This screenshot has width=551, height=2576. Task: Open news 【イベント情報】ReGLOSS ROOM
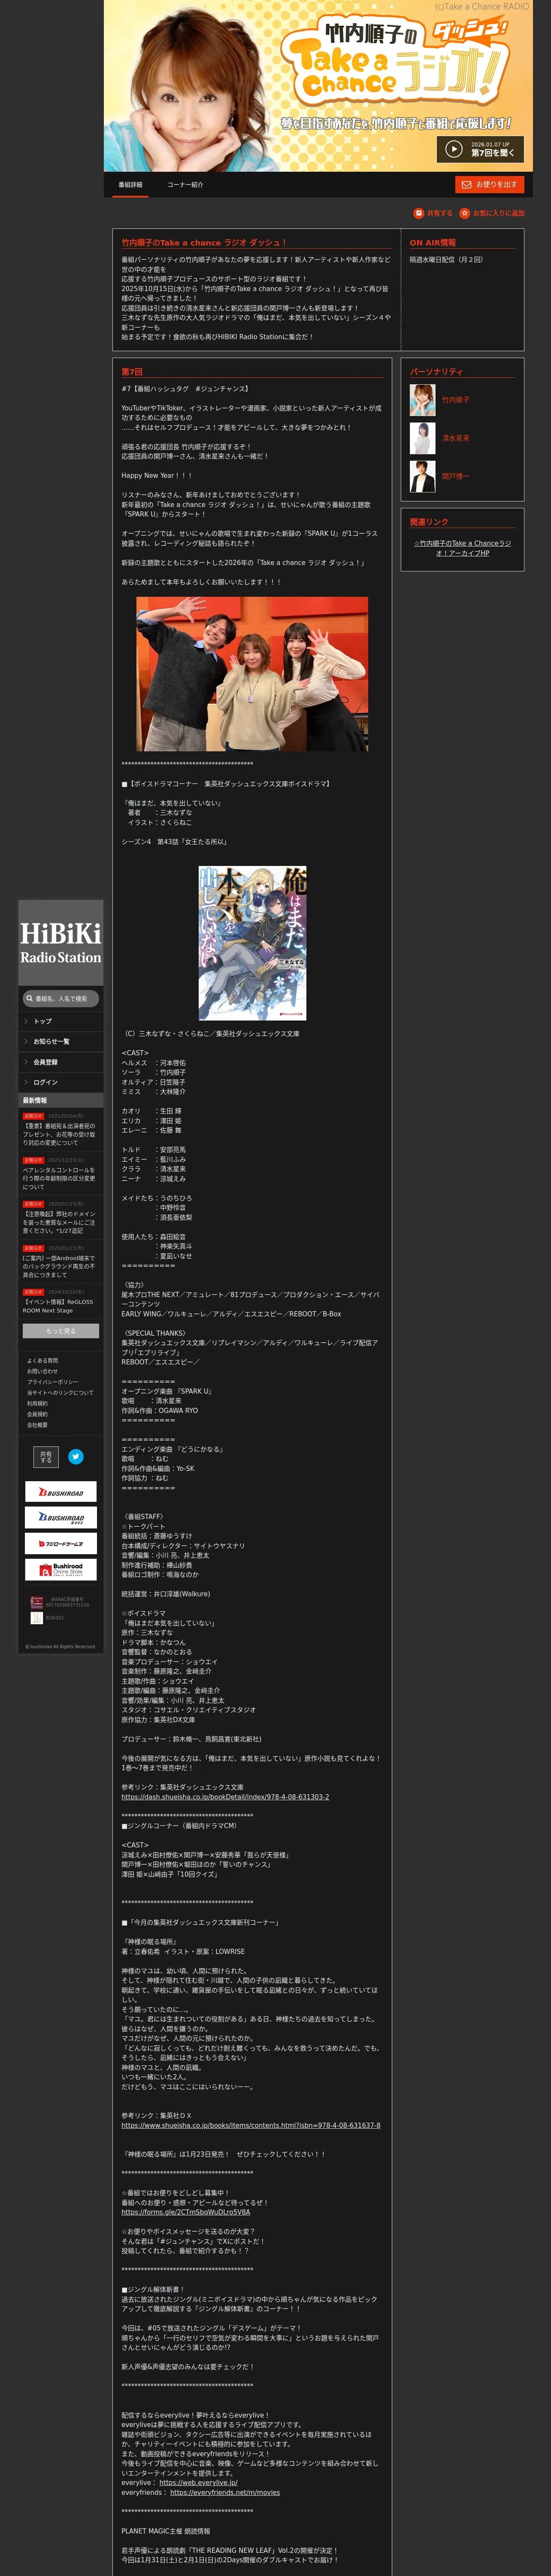[x=59, y=1305]
